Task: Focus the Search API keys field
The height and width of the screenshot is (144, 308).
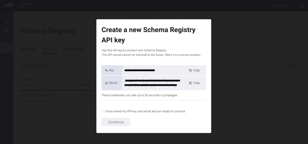Action: click(47, 66)
